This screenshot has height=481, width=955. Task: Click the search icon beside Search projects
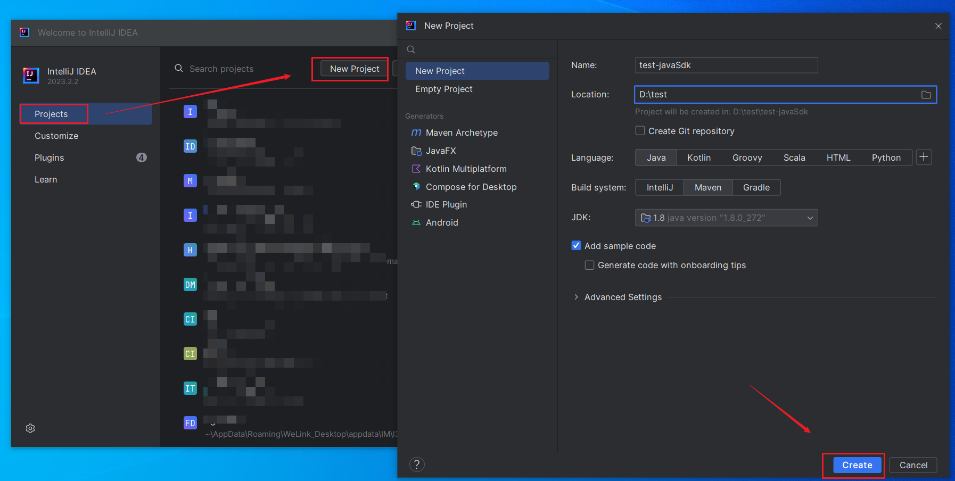point(179,68)
